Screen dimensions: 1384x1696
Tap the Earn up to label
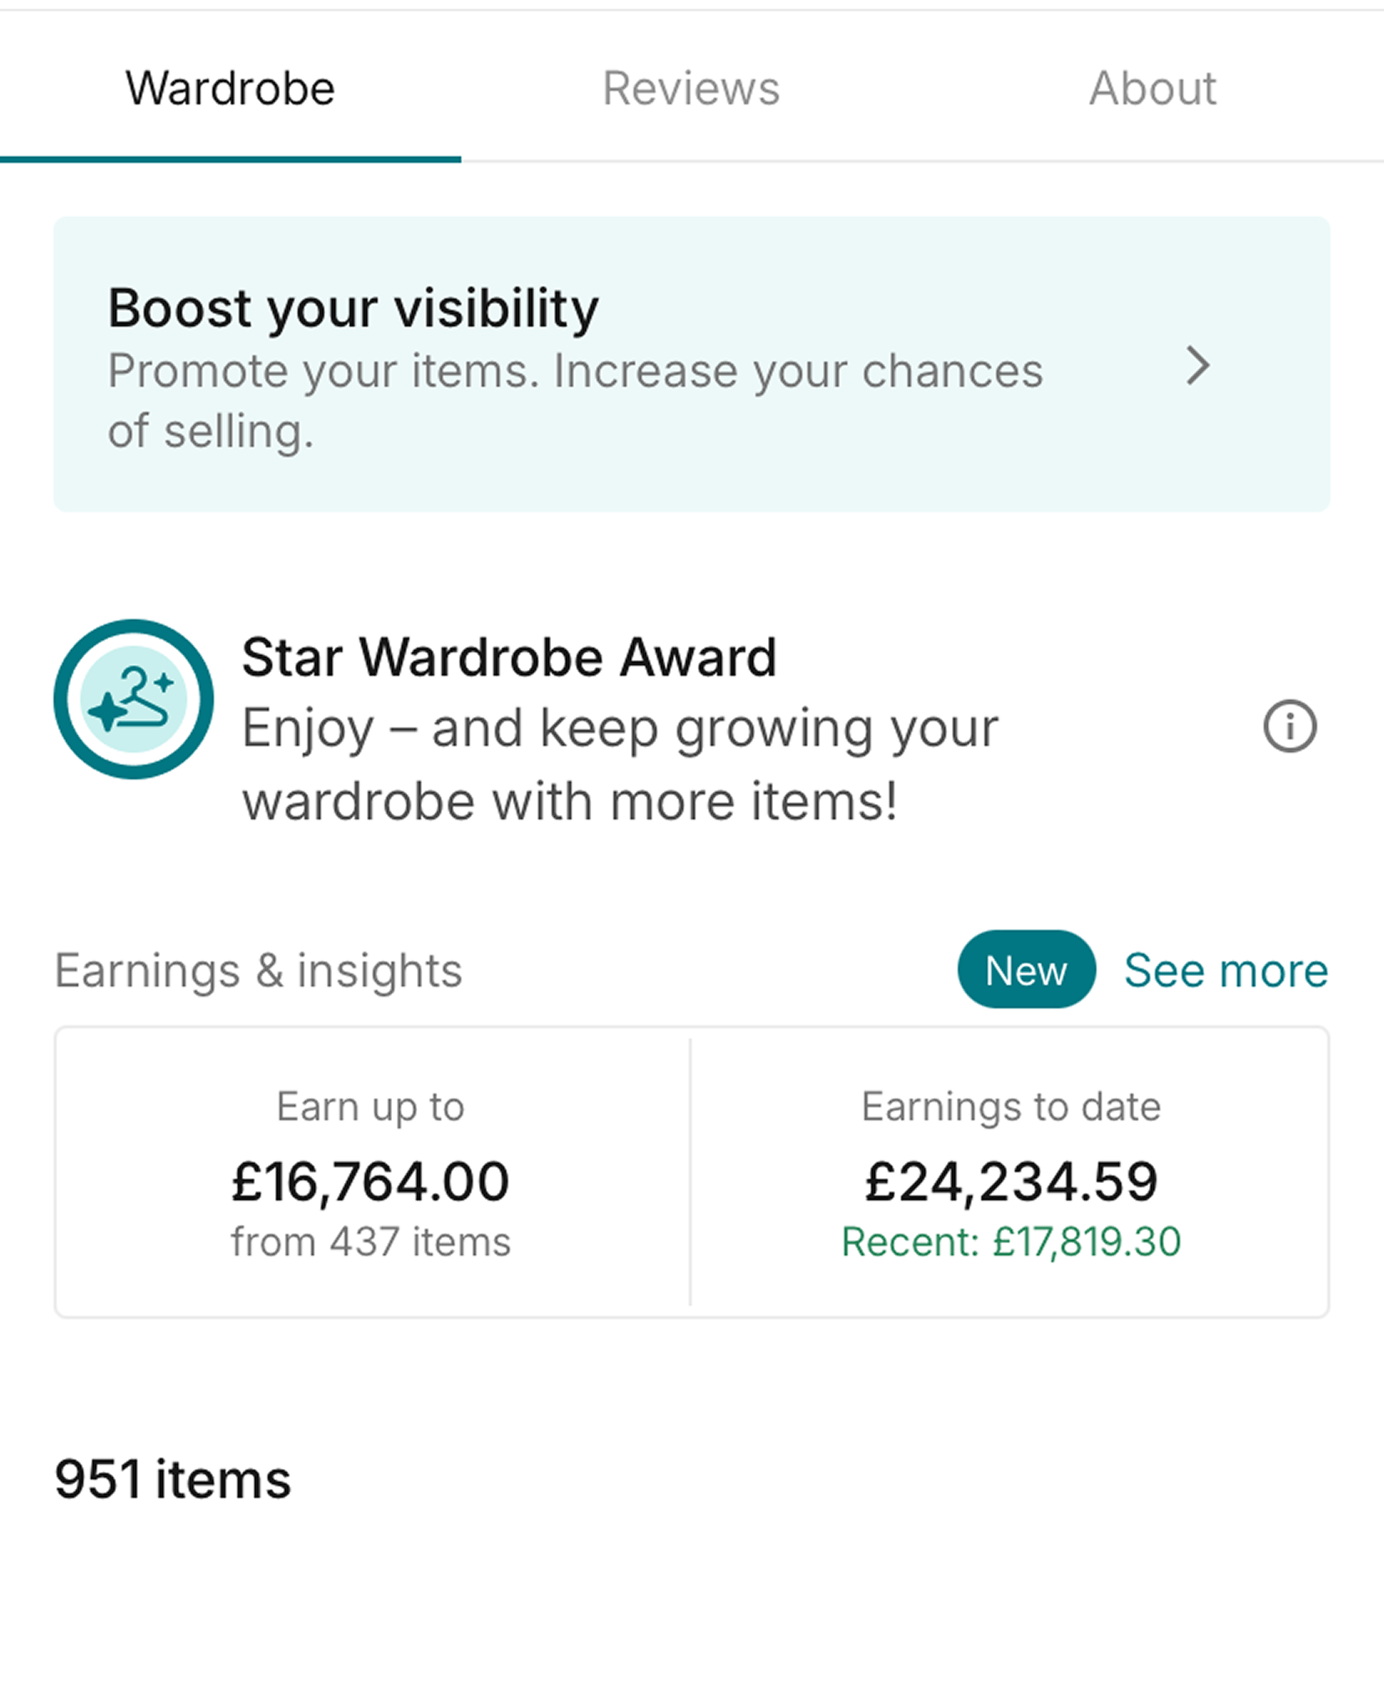(x=370, y=1108)
